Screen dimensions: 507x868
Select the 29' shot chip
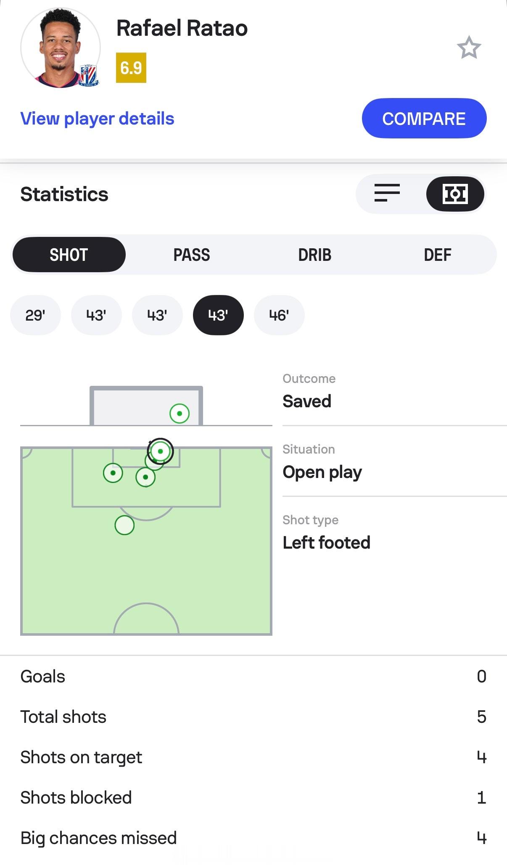coord(35,315)
